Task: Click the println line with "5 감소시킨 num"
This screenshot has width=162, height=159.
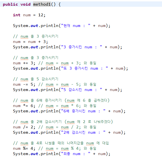Action: click(x=67, y=90)
